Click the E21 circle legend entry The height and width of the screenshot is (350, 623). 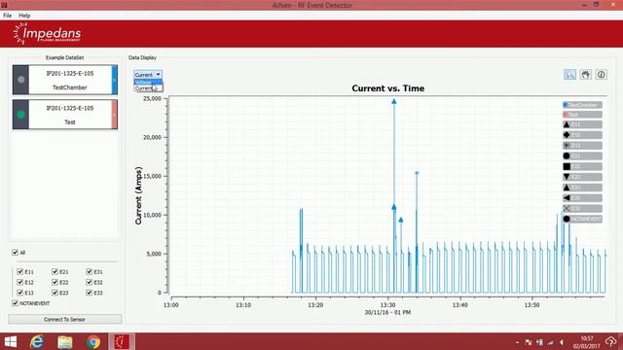click(x=582, y=156)
